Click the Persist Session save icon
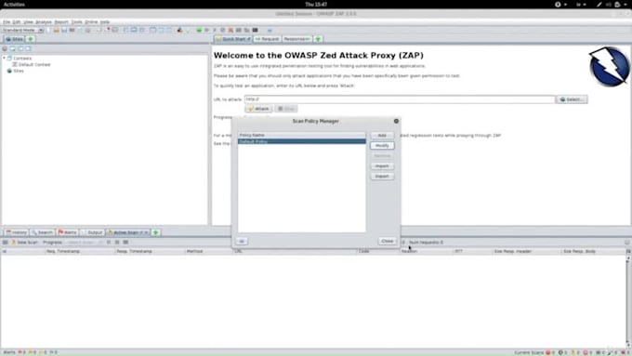Image resolution: width=632 pixels, height=356 pixels. (x=64, y=31)
